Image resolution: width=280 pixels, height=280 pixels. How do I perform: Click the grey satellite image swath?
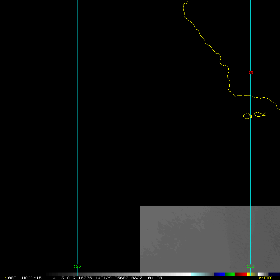point(210,239)
